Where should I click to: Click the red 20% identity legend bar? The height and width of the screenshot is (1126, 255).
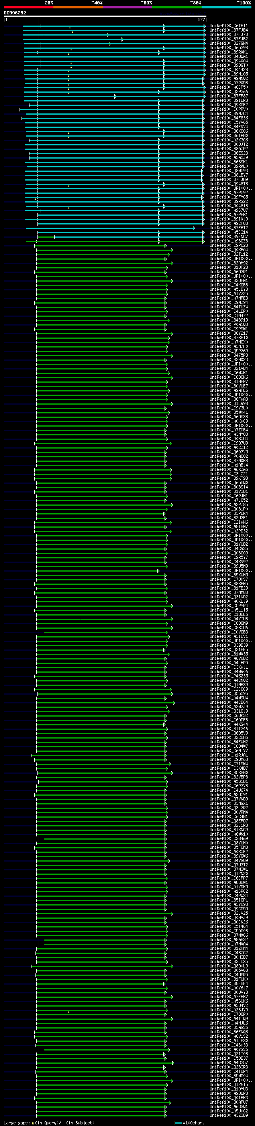click(x=28, y=7)
